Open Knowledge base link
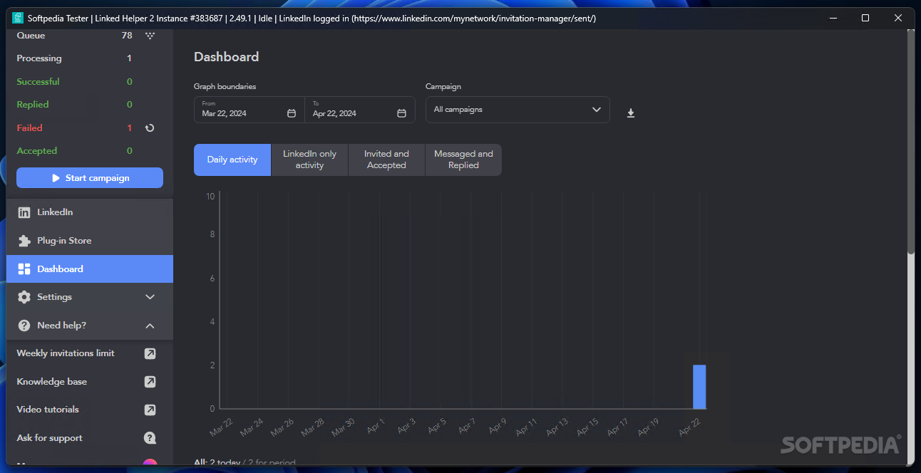The image size is (921, 473). [x=52, y=382]
